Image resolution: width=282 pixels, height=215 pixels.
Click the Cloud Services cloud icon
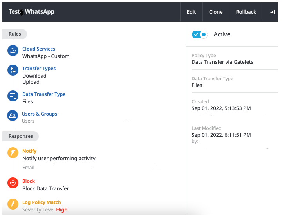pos(13,51)
